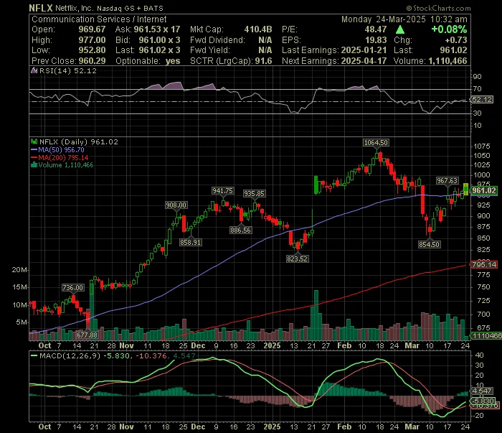Click the Next Earnings date 2025-04-17

pos(364,61)
